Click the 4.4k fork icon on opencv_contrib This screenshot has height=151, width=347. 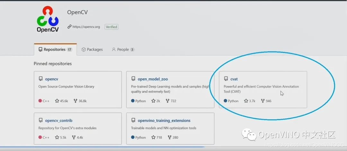tap(74, 137)
